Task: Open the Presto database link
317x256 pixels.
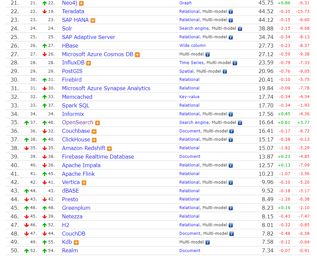Action: 70,200
